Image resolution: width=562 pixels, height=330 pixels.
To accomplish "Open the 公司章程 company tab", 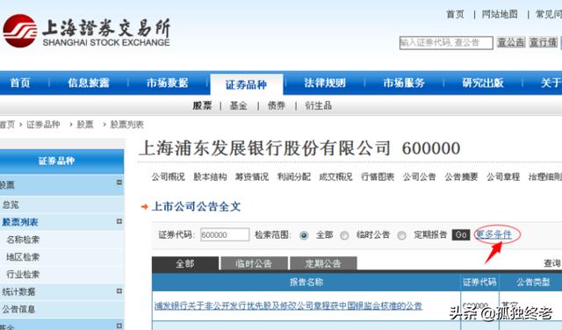I will coord(503,176).
